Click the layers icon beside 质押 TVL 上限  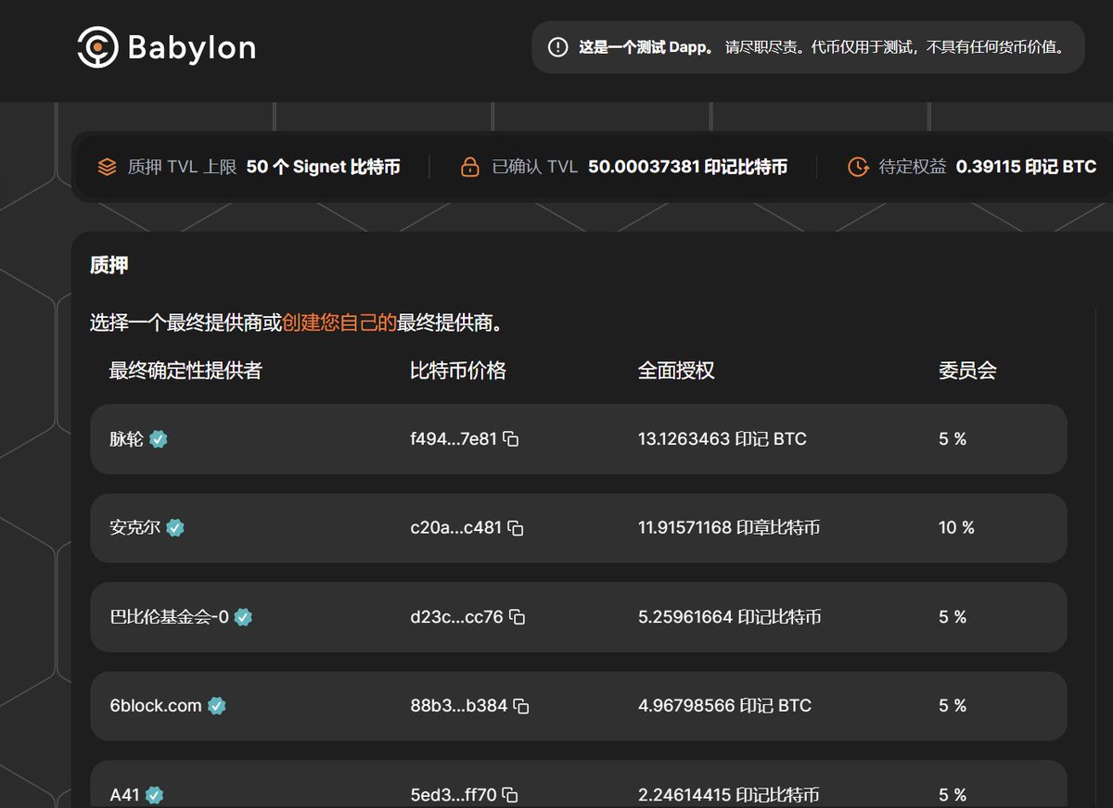coord(107,167)
